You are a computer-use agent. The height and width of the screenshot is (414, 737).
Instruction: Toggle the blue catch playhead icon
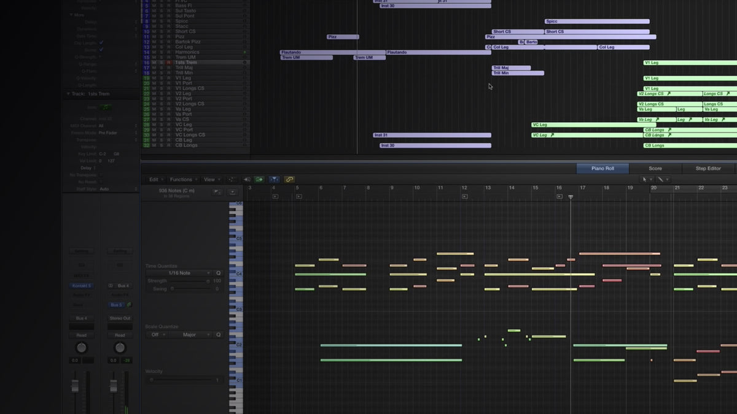[x=274, y=180]
